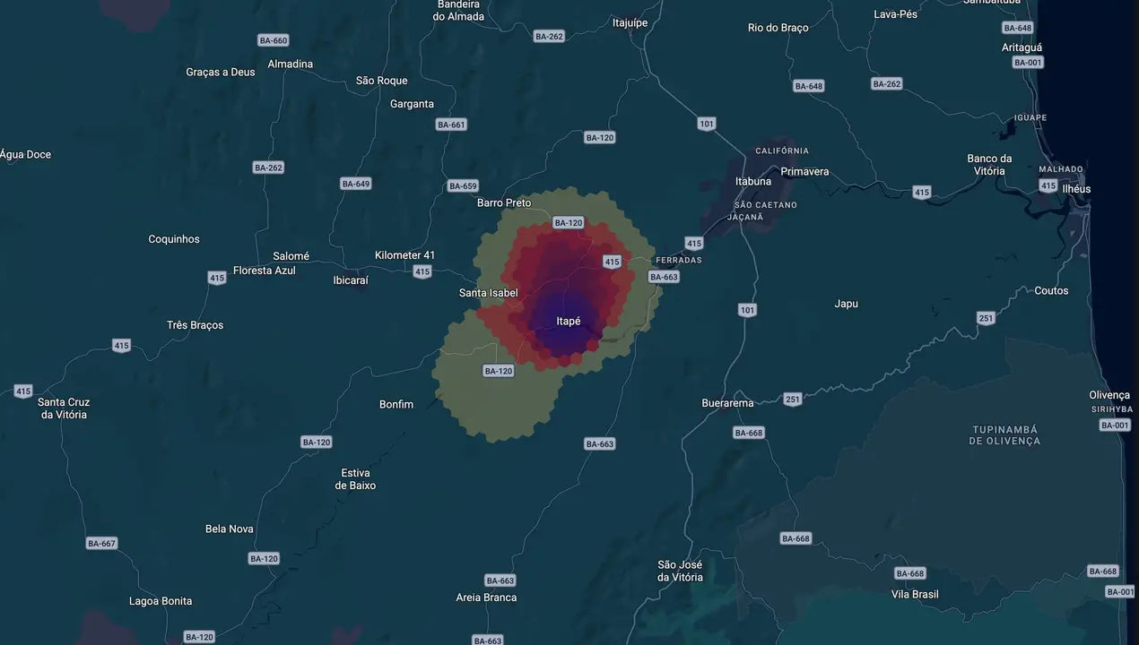
Task: Select the Itabuna city label
Action: (x=753, y=181)
